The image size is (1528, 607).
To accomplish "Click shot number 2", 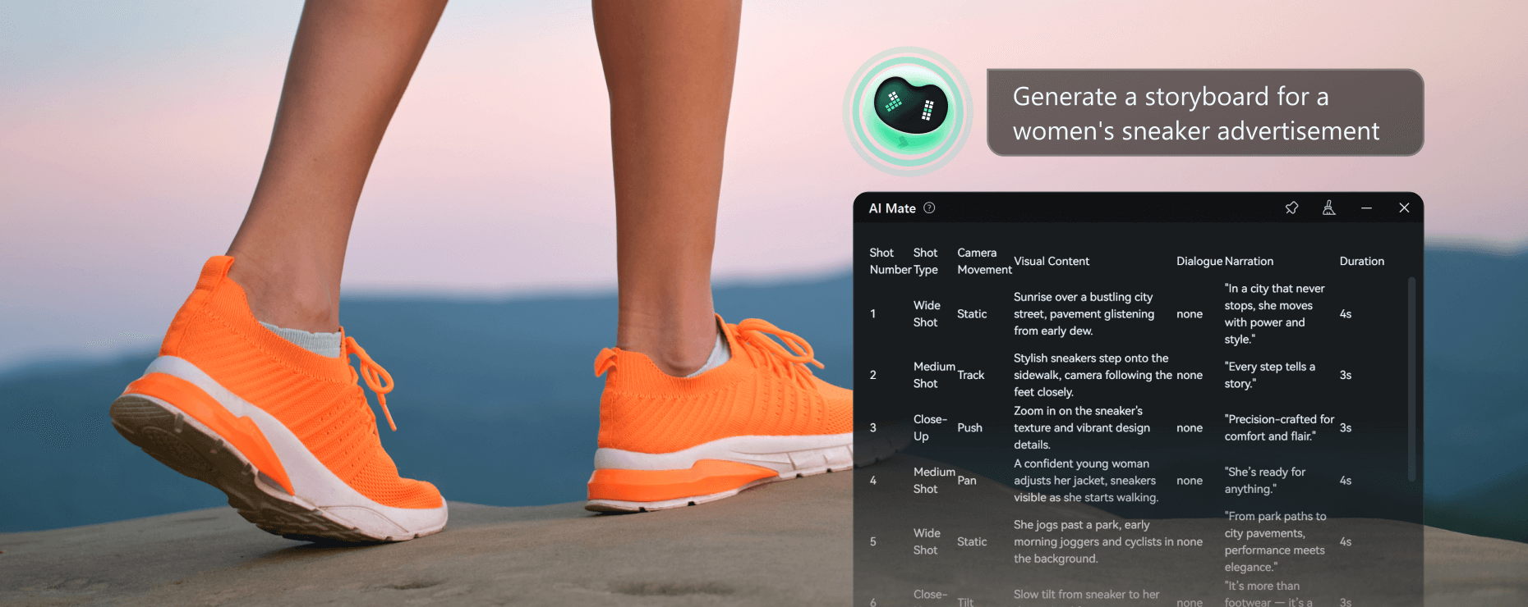I will coord(873,375).
